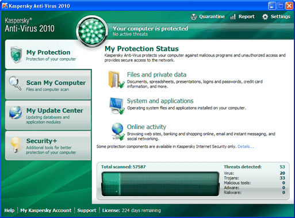The height and width of the screenshot is (218, 295).
Task: Close the Kaspersky Anti-Virus window
Action: (289, 6)
